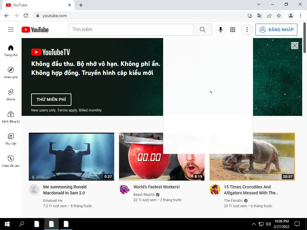Image resolution: width=307 pixels, height=230 pixels.
Task: Click translate page icon
Action: pyautogui.click(x=260, y=16)
